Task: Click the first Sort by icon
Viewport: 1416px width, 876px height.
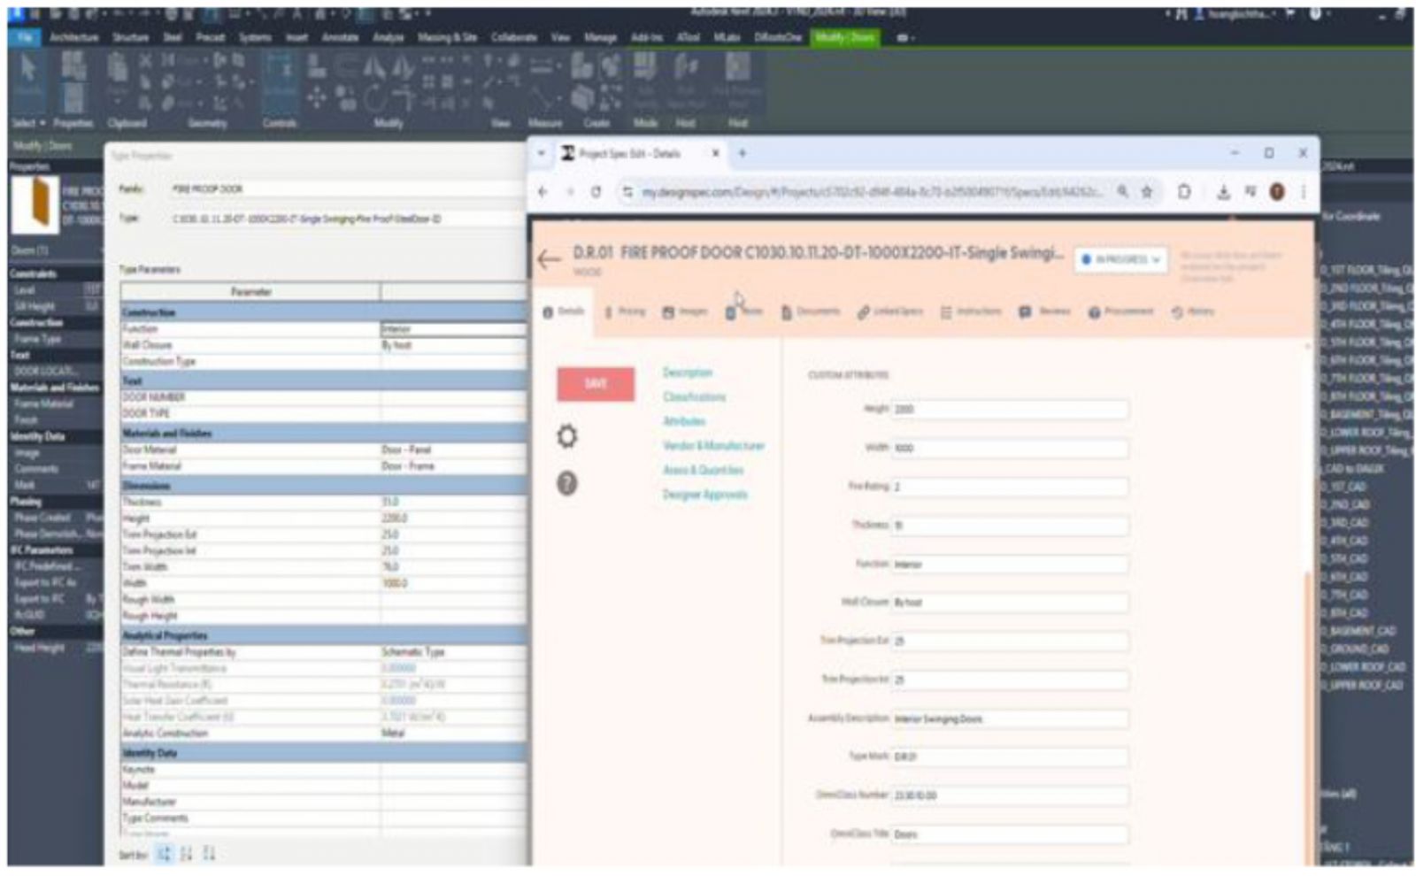Action: click(165, 854)
